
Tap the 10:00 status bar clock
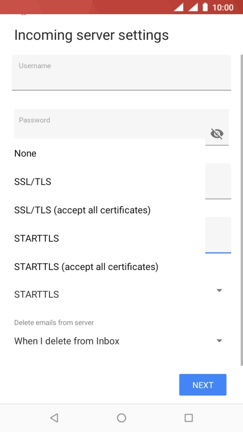[223, 7]
